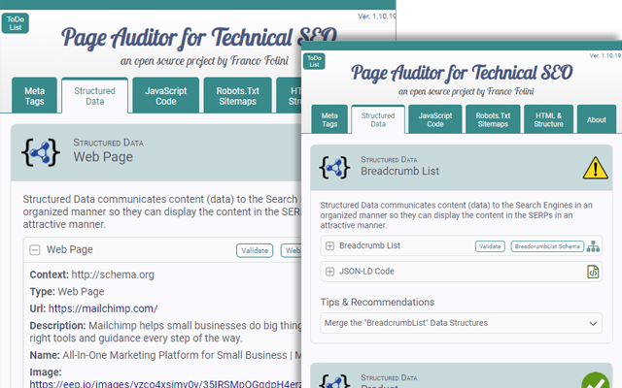This screenshot has height=388, width=622.
Task: Open the eep.io image URL link
Action: (165, 384)
